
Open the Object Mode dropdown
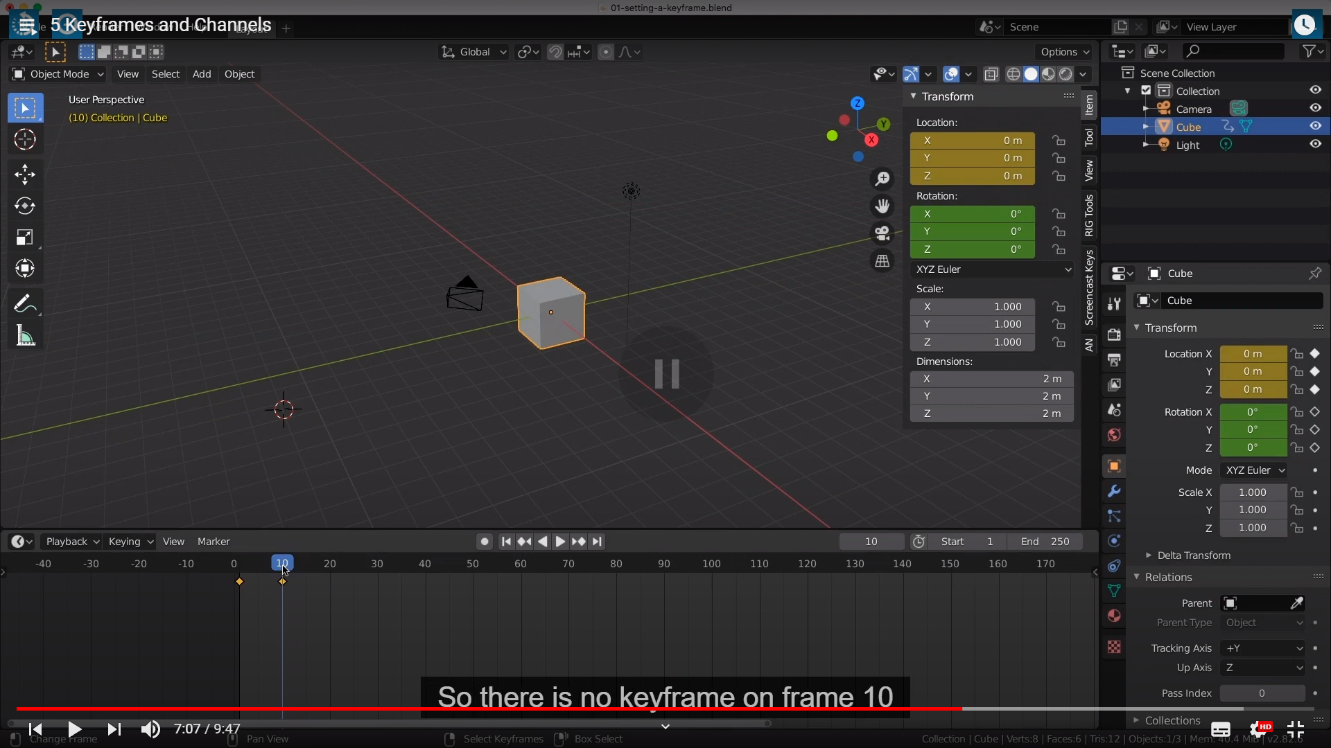[58, 74]
